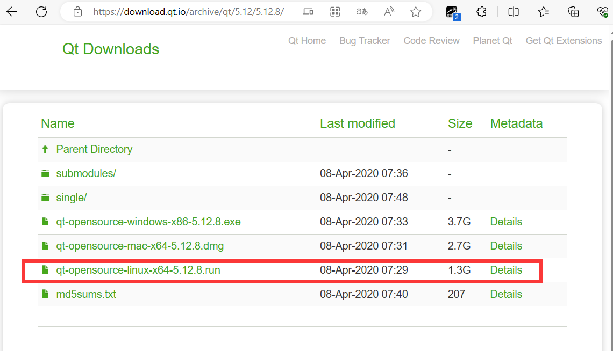Sort by the Name column header
Image resolution: width=613 pixels, height=351 pixels.
click(x=58, y=123)
